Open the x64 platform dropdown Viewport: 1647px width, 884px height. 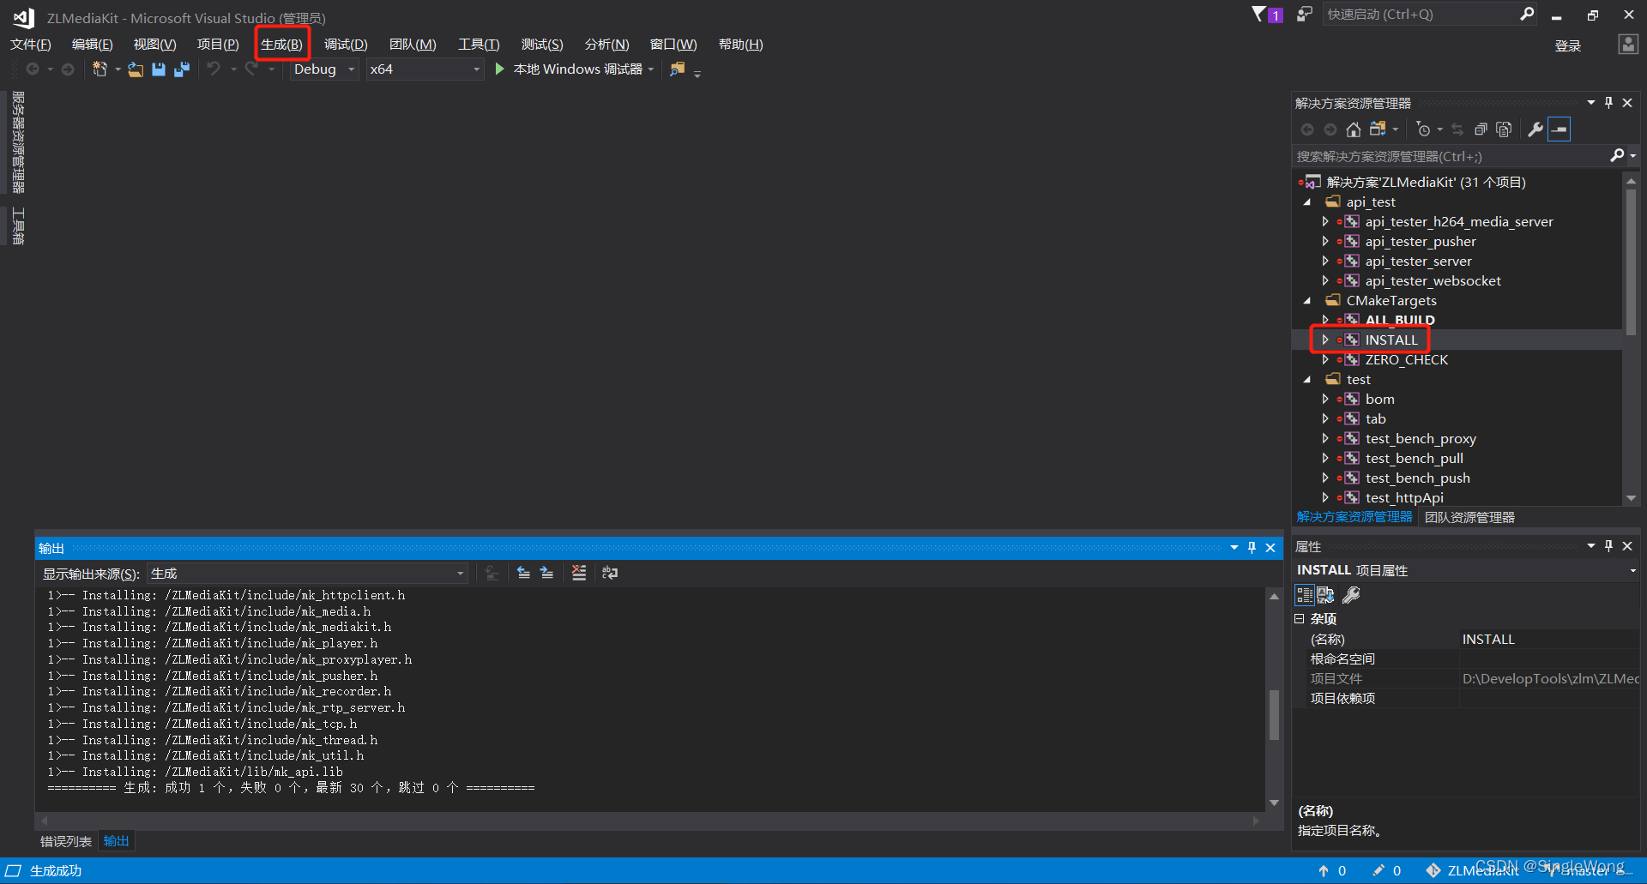point(476,69)
